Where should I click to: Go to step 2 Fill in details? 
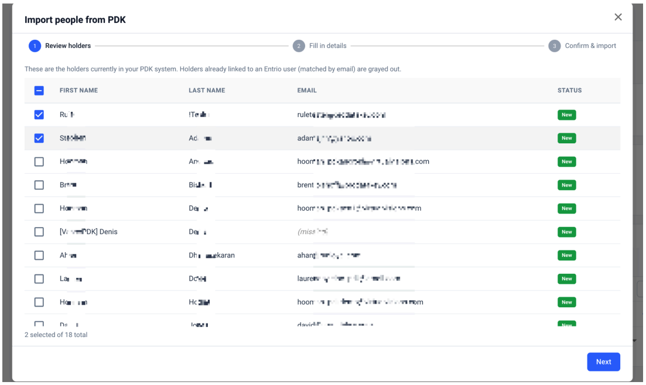pyautogui.click(x=327, y=46)
